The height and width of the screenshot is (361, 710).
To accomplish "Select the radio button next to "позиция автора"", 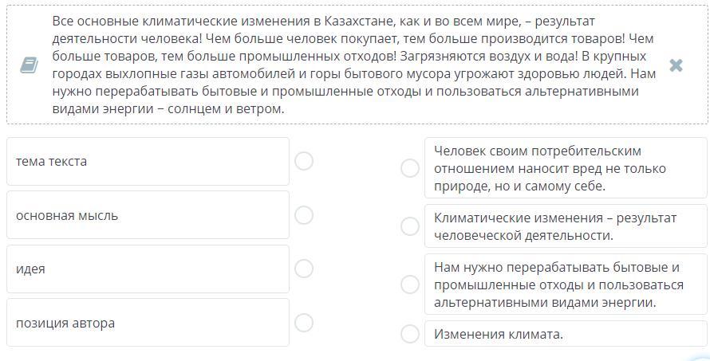I will tap(304, 323).
